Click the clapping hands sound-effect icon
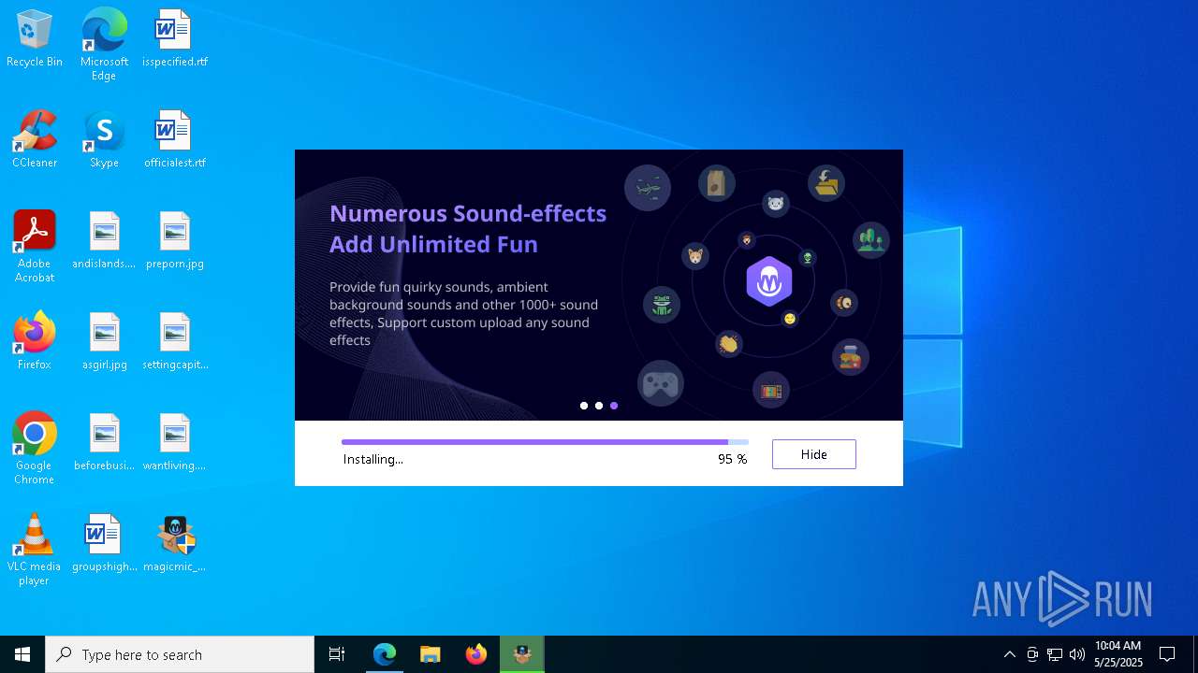The width and height of the screenshot is (1198, 673). [729, 344]
